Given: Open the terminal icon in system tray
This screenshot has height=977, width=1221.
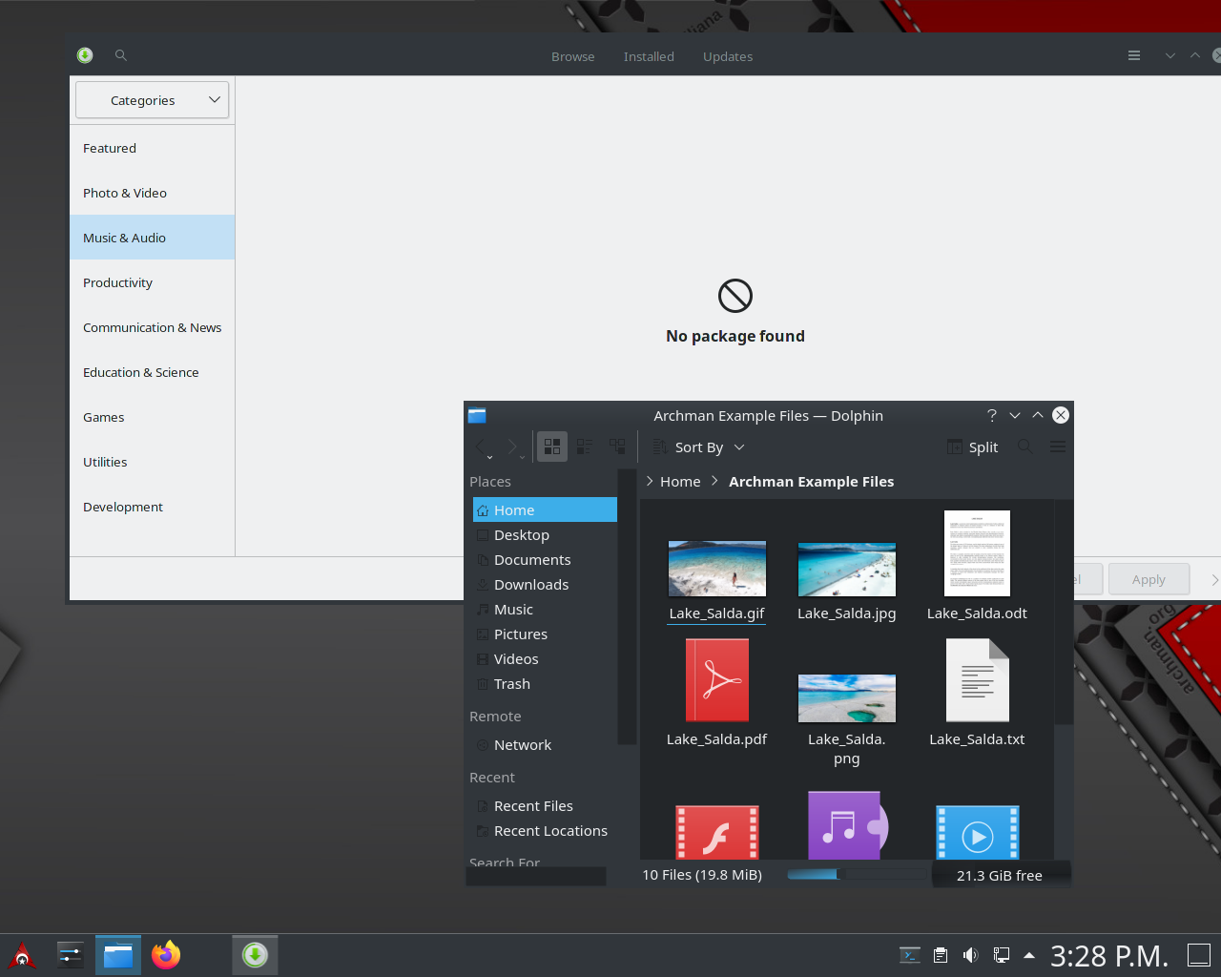Looking at the screenshot, I should 910,955.
